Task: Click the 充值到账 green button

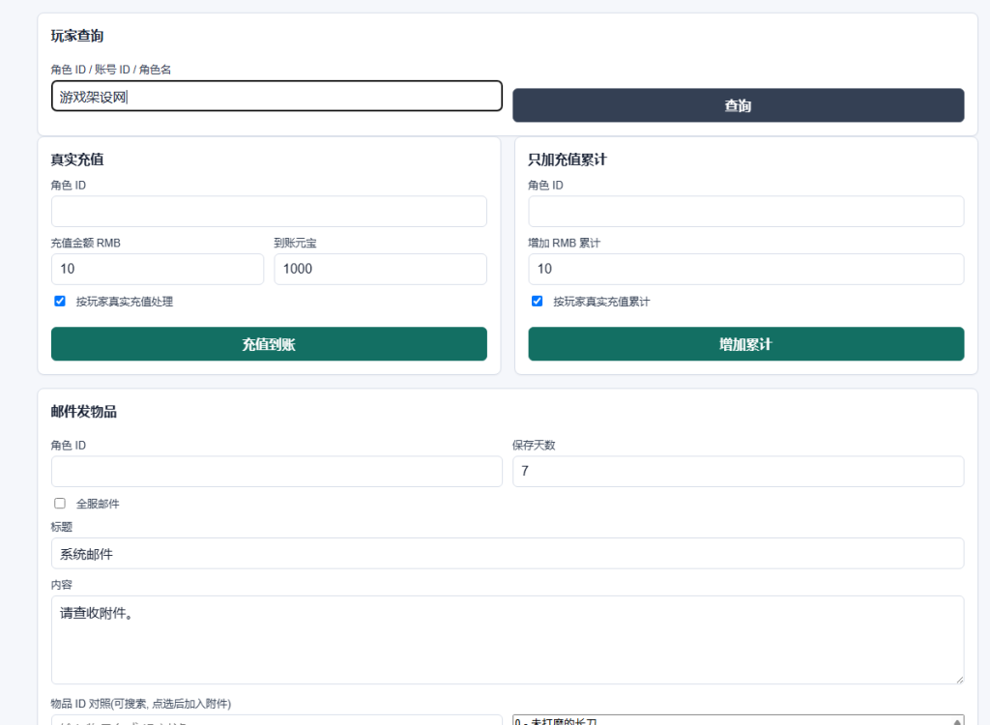Action: [269, 344]
